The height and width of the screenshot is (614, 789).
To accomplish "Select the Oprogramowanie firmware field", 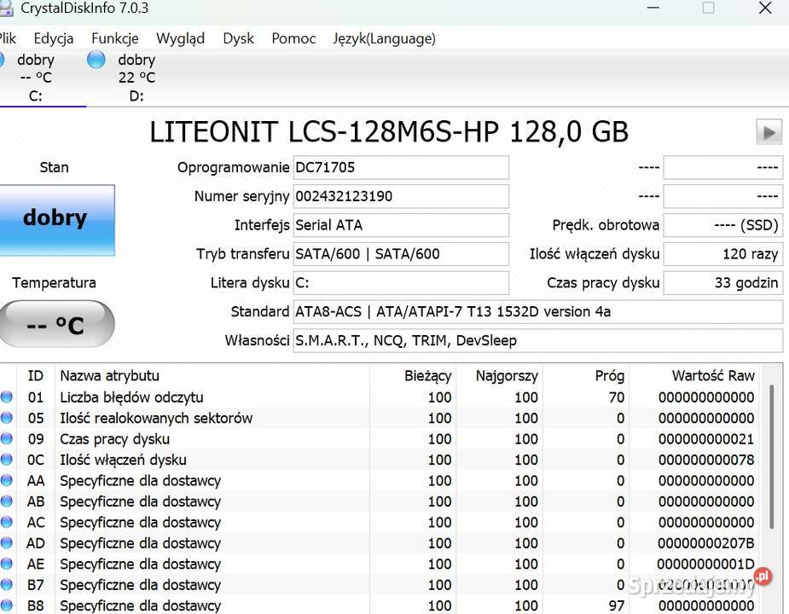I will pyautogui.click(x=401, y=167).
